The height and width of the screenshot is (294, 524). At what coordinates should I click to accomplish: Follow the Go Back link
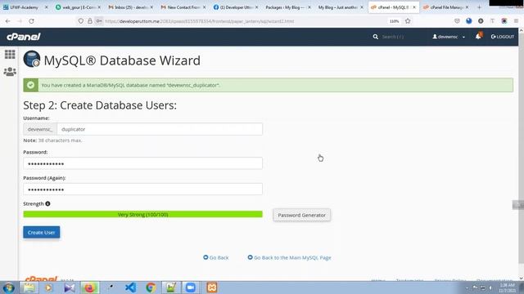click(x=216, y=258)
